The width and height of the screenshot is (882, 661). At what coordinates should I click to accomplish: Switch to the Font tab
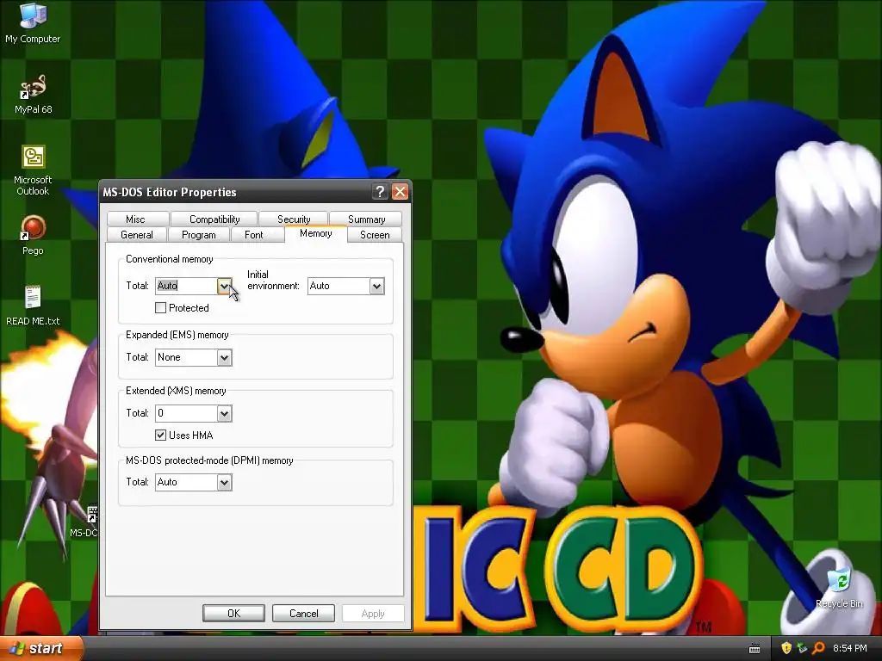254,234
